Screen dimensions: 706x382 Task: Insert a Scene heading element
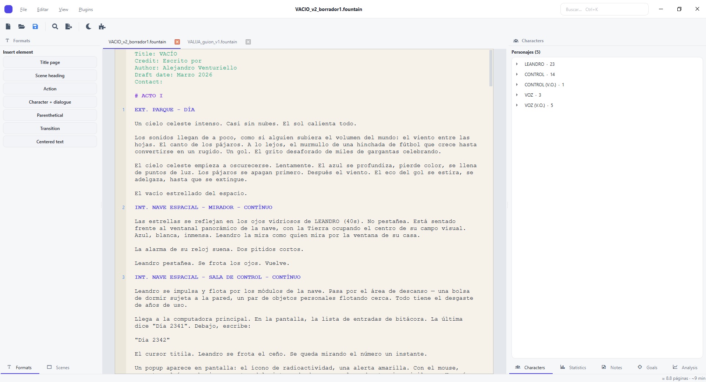coord(50,76)
